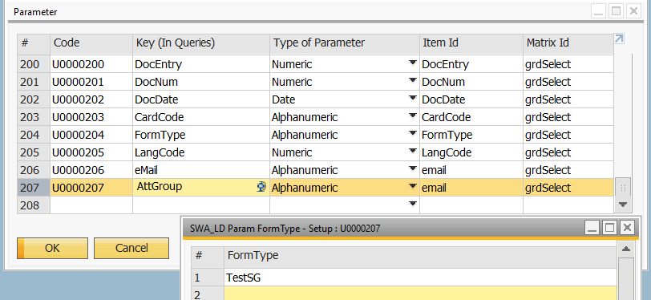Click the scroll down arrow of Parameter grid
Screen dimensions: 651x300
tap(622, 204)
